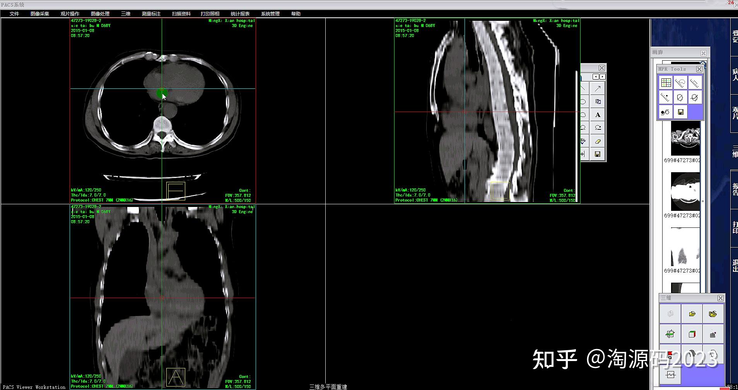This screenshot has height=390, width=738.
Task: Switch to the 报告 sidebar tab
Action: point(733,189)
